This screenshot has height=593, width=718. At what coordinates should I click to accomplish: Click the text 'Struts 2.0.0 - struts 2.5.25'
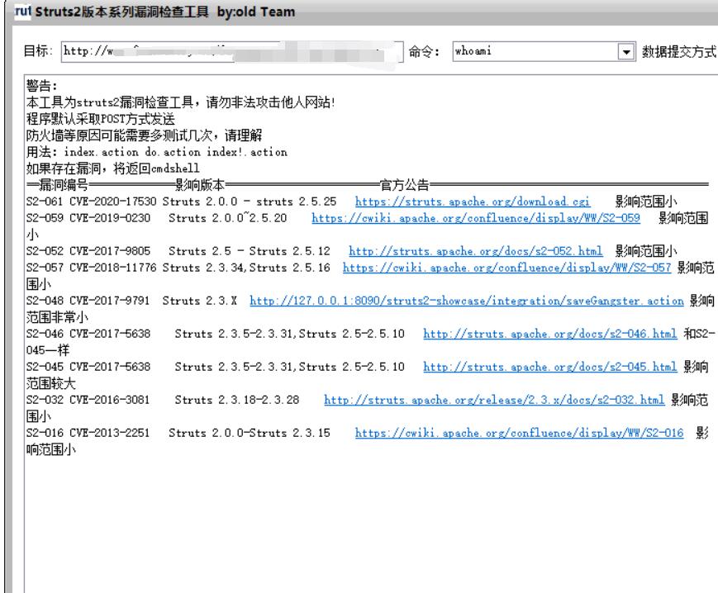[250, 202]
